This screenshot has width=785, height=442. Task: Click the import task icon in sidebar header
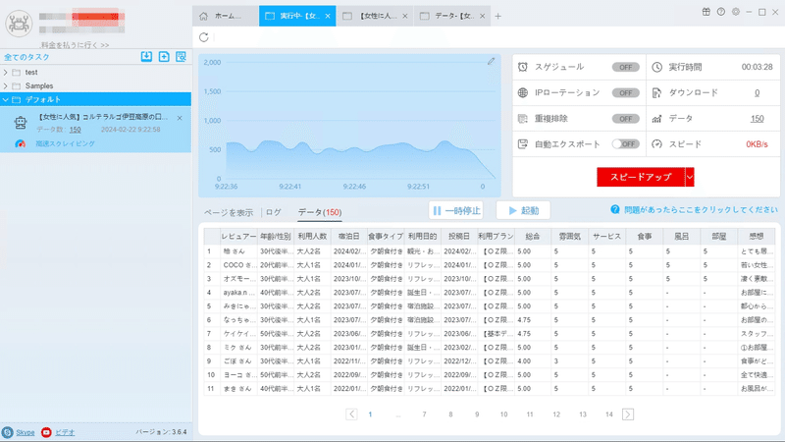tap(146, 57)
